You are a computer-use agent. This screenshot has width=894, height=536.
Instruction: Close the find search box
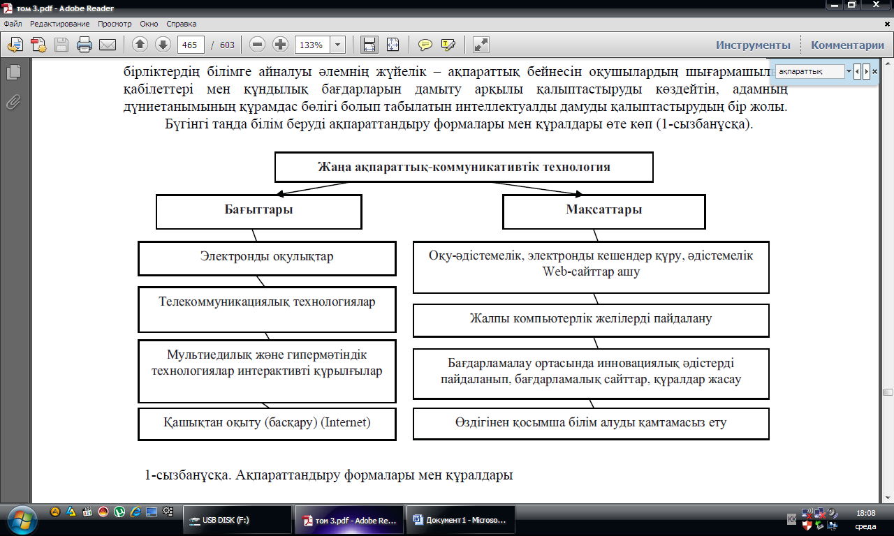coord(874,71)
